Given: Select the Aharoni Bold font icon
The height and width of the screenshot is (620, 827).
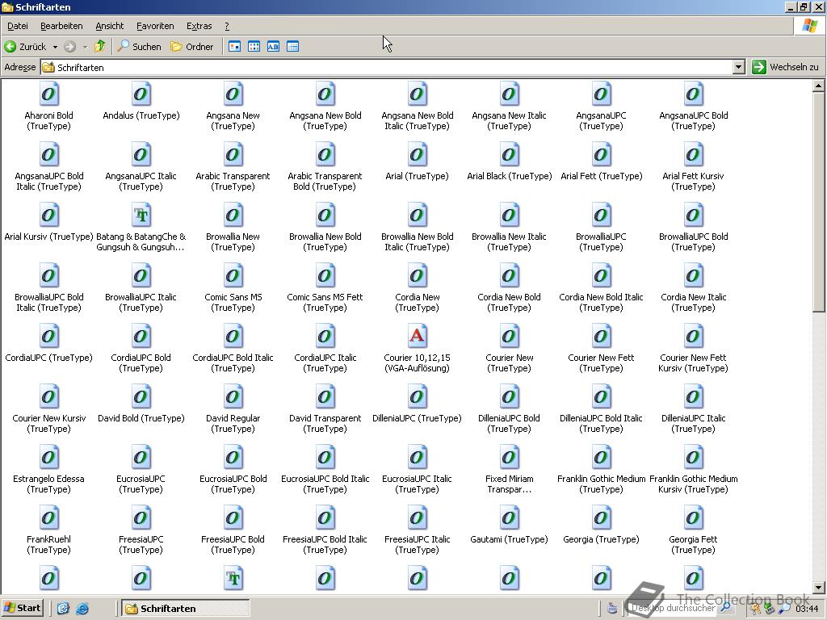Looking at the screenshot, I should coord(48,95).
